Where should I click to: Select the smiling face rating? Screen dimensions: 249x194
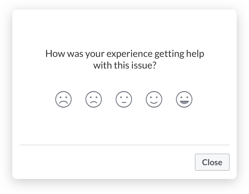pos(154,99)
